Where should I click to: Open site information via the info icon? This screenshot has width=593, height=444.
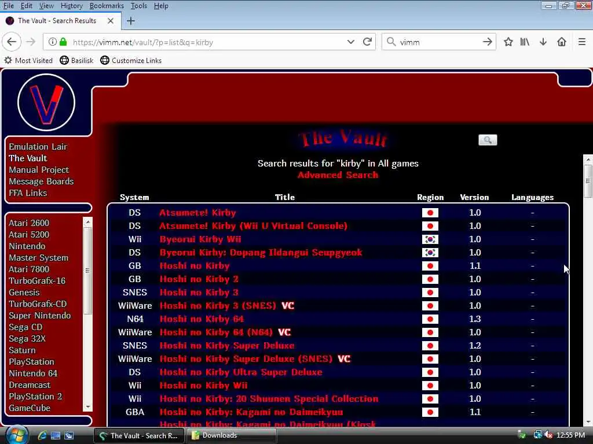[53, 42]
